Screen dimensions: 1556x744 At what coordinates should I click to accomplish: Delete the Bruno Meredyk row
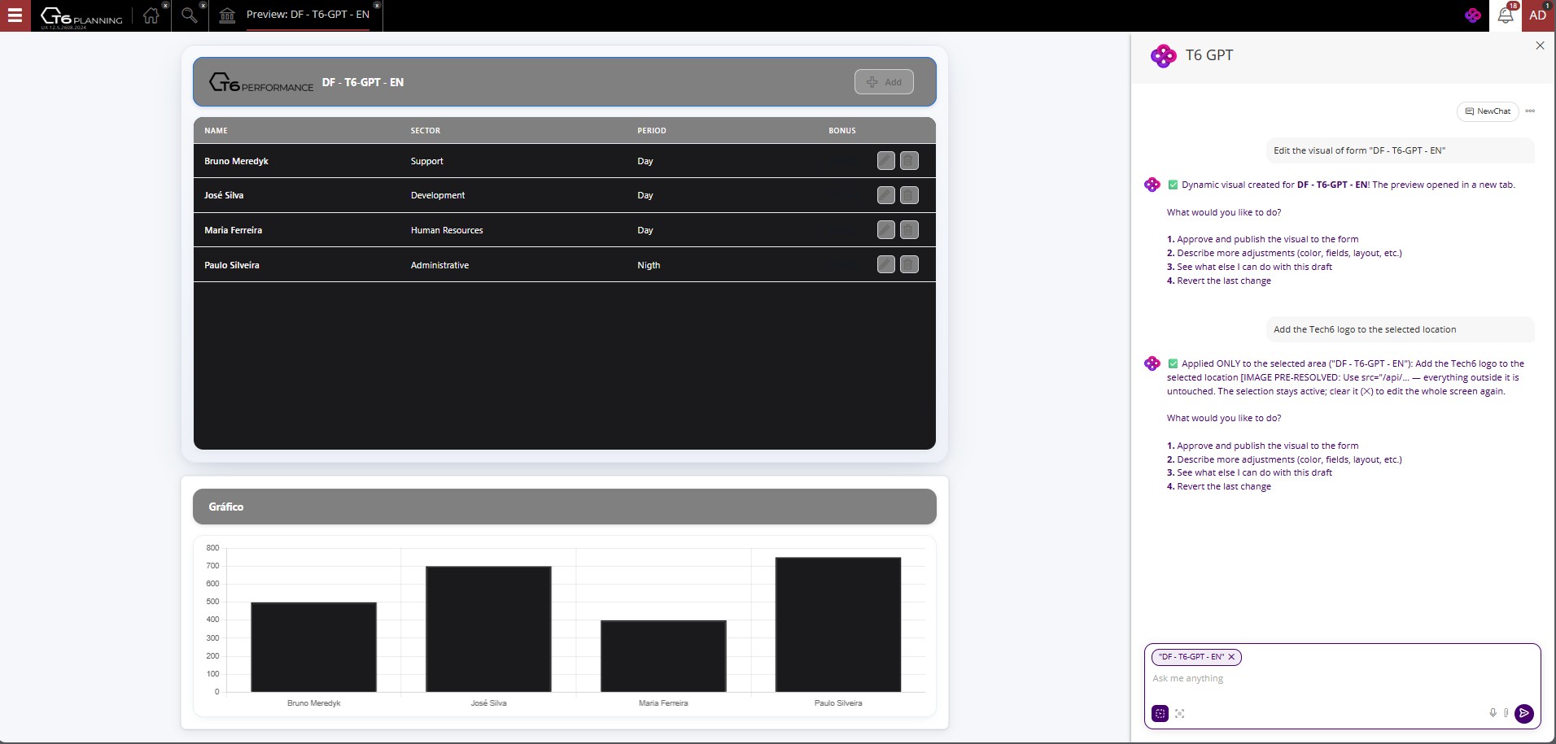pyautogui.click(x=910, y=161)
